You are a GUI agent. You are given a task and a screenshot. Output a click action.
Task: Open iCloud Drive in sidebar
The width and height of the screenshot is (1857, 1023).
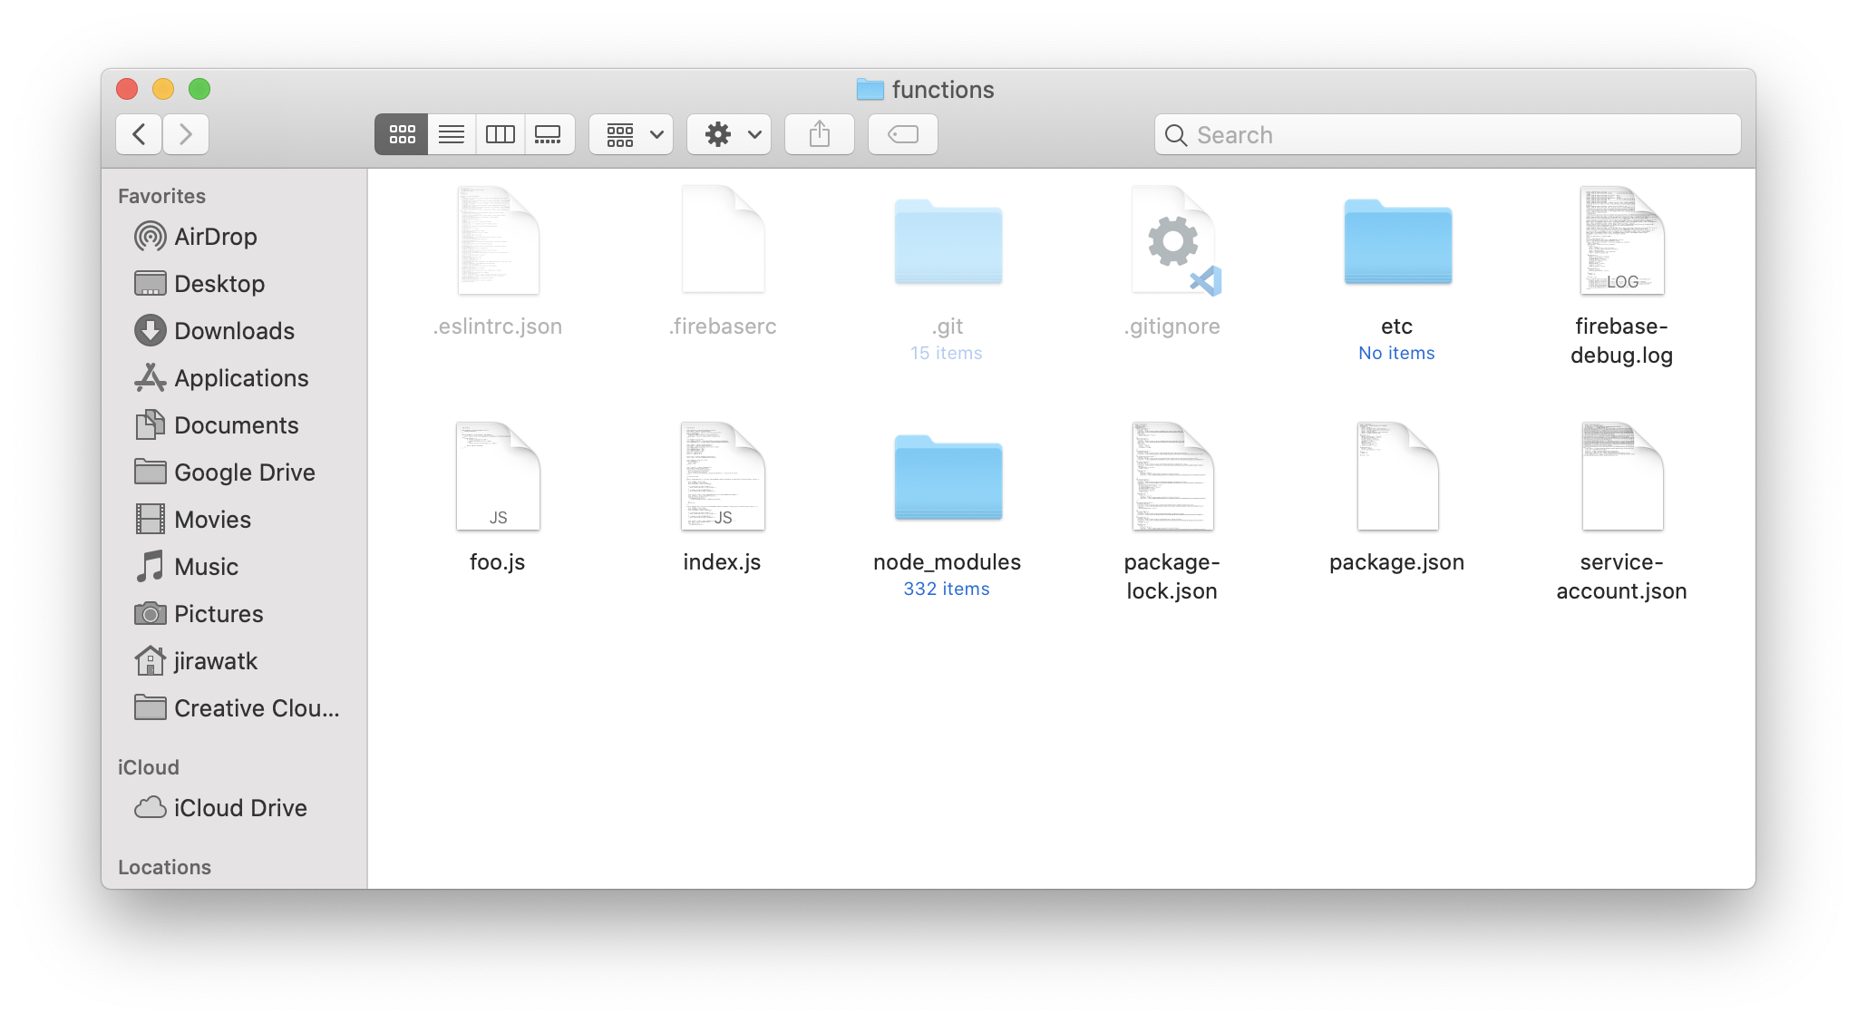[x=239, y=808]
